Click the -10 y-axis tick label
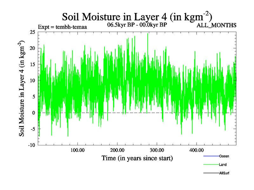This screenshot has width=254, height=190. (31, 145)
